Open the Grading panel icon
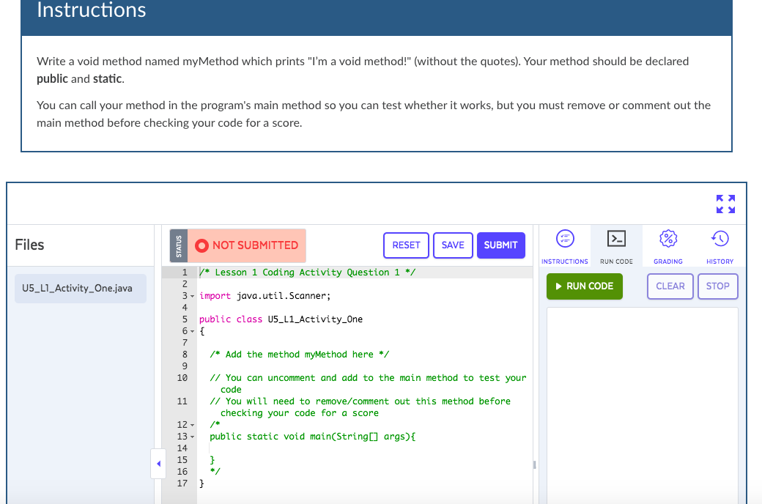The image size is (762, 504). coord(667,240)
